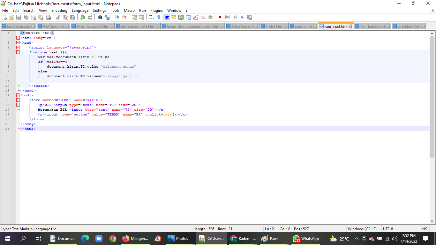Click the Save All icon
This screenshot has height=245, width=436.
point(26,17)
